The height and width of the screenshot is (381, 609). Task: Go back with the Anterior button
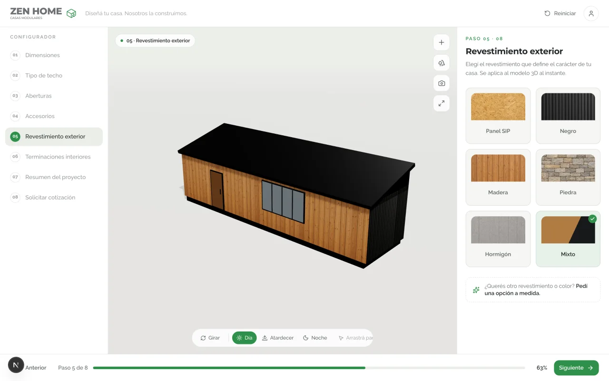click(36, 368)
